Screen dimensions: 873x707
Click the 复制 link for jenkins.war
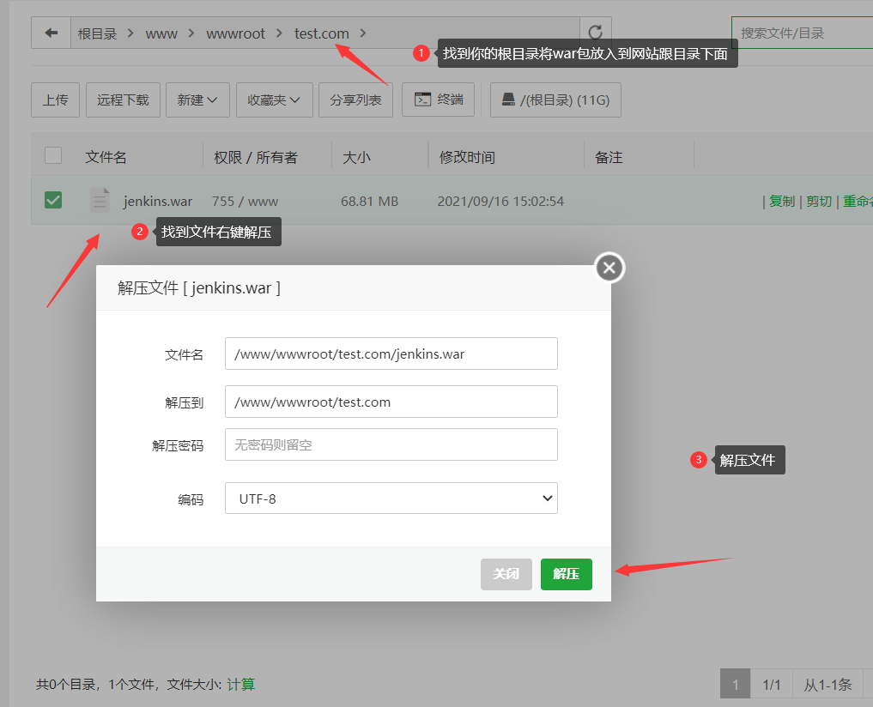(782, 201)
